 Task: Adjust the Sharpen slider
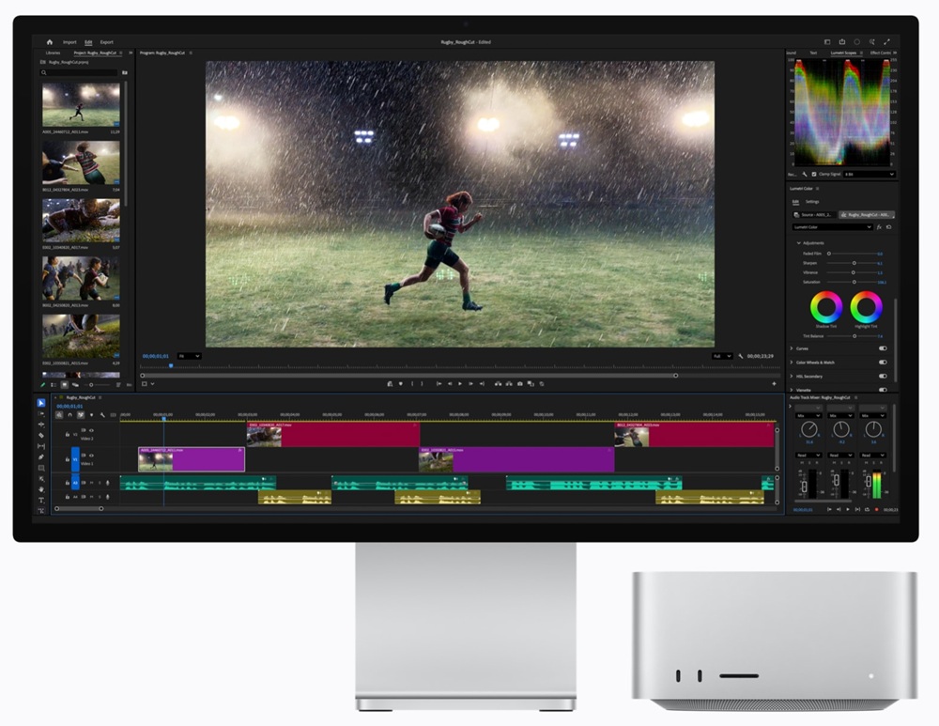pyautogui.click(x=854, y=263)
